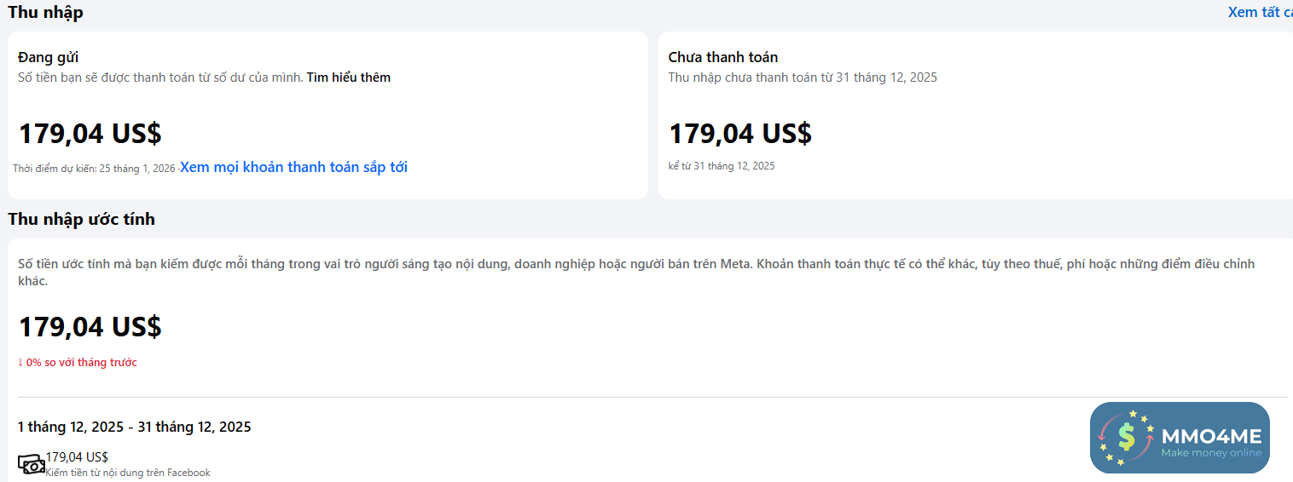Click the "kể từ 31 tháng 12, 2025" text
The width and height of the screenshot is (1293, 482).
(x=722, y=166)
